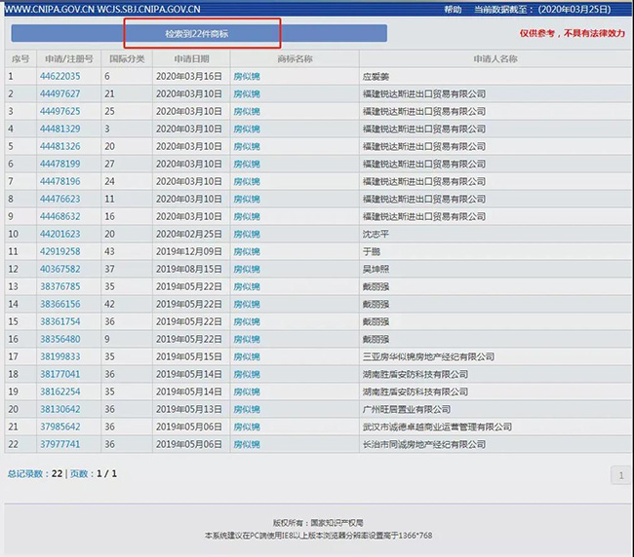Open registration number 38162254
634x557 pixels.
tap(59, 391)
